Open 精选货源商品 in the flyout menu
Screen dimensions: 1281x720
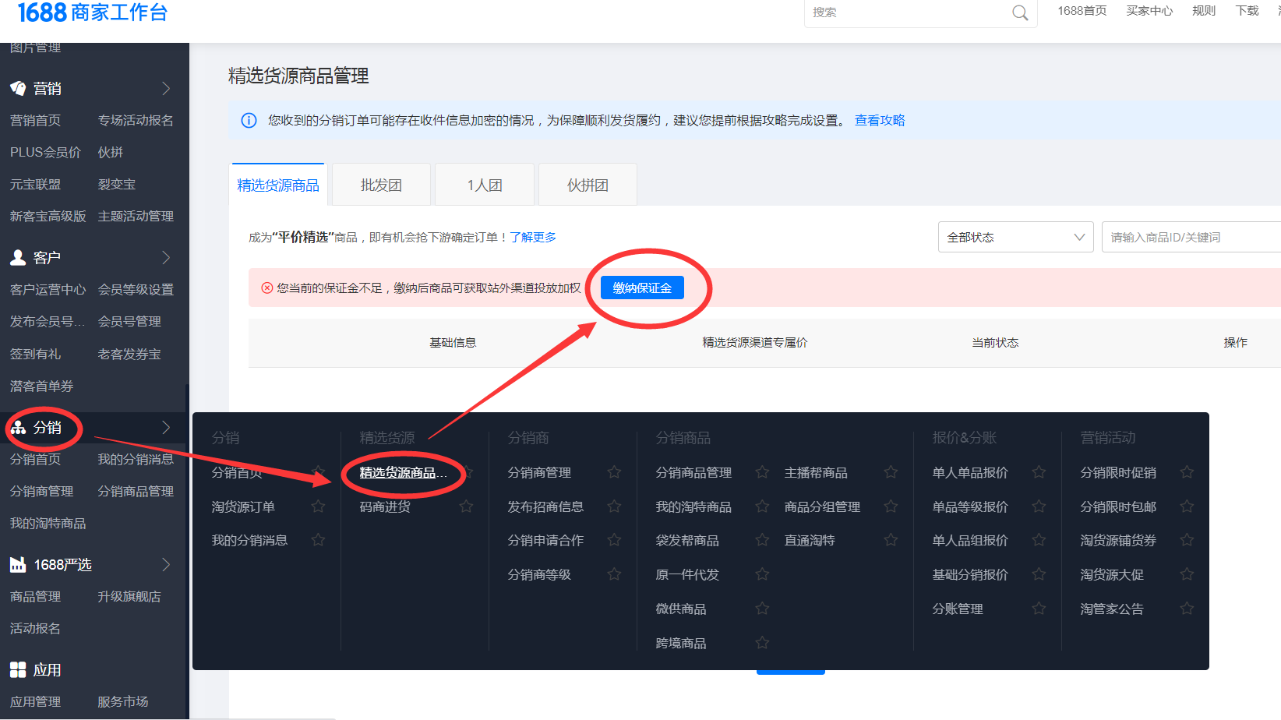click(402, 473)
